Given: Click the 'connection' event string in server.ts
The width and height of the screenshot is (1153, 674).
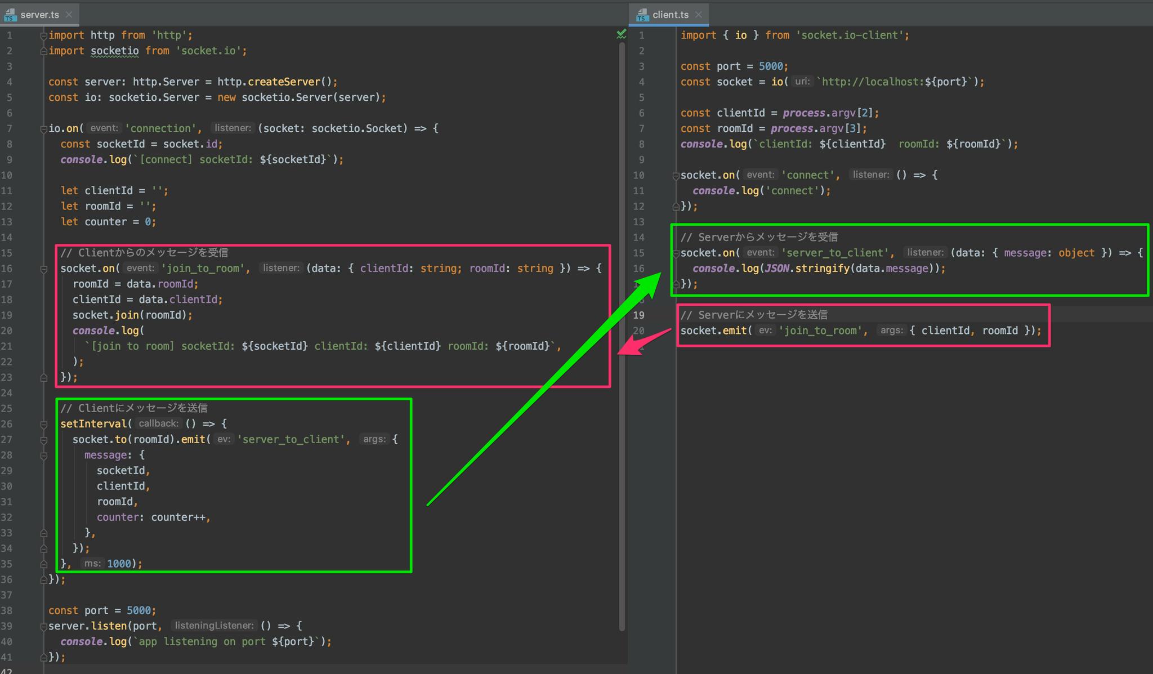Looking at the screenshot, I should click(160, 128).
